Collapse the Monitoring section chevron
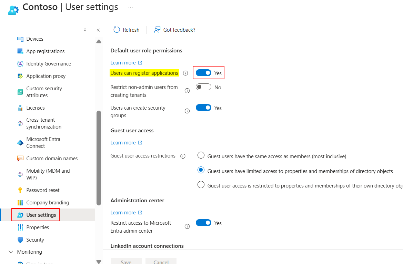The width and height of the screenshot is (403, 264). 11,252
